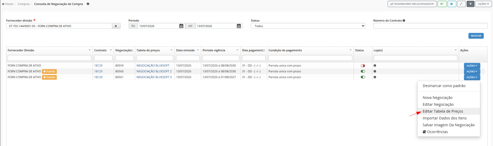Select Salvar Imagem Da Negociação

[x=449, y=125]
